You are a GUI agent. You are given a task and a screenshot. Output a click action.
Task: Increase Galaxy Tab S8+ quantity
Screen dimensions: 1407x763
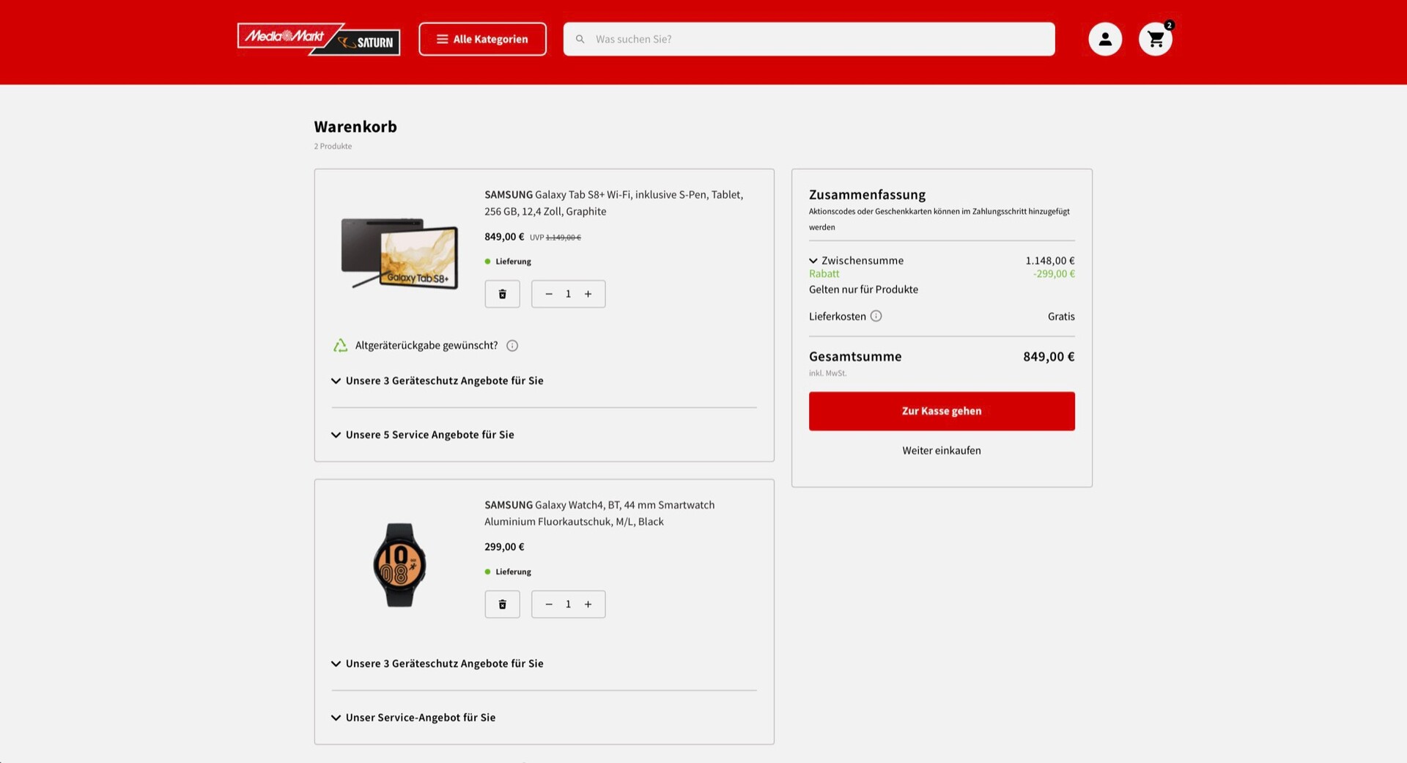click(x=588, y=294)
